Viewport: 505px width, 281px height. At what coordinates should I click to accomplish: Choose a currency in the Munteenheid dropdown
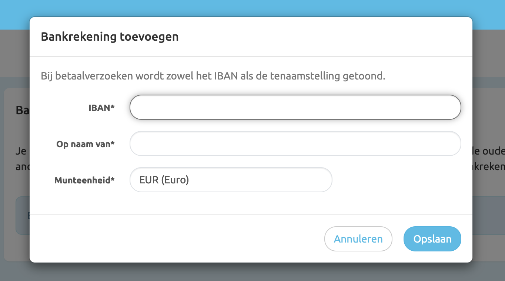tap(231, 180)
